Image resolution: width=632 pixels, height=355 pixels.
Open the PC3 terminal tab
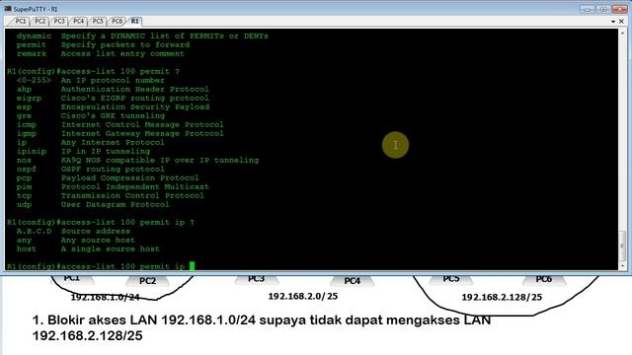(59, 21)
